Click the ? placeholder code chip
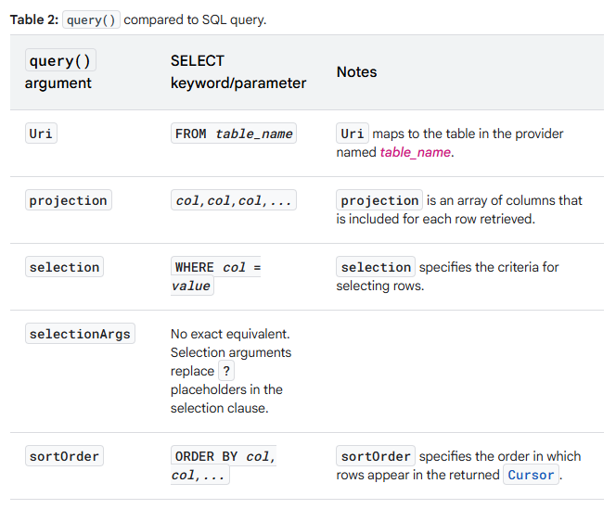This screenshot has width=616, height=509. tap(226, 371)
